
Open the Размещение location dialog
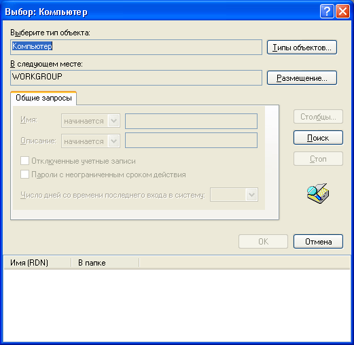click(x=302, y=78)
